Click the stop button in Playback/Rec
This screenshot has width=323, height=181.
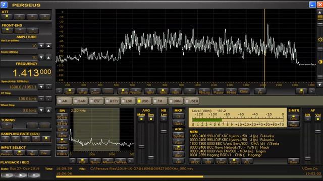pos(7,175)
